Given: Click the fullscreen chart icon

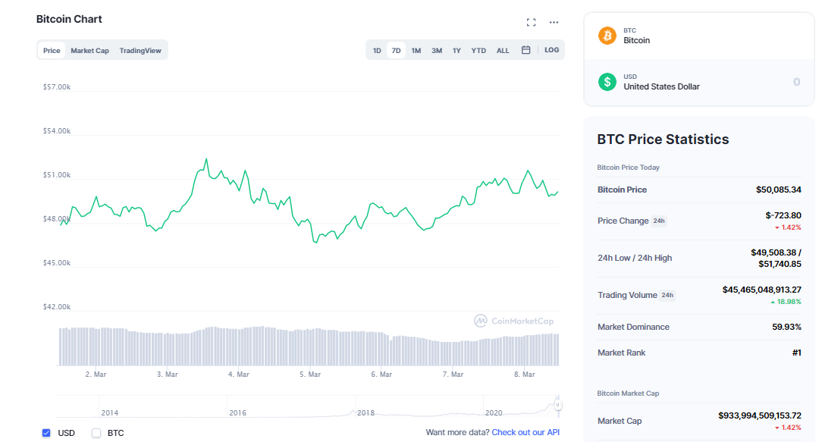Looking at the screenshot, I should [531, 22].
